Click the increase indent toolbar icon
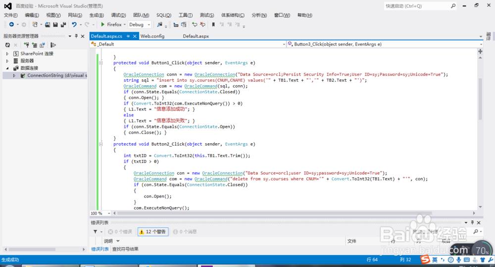This screenshot has width=495, height=267. [x=184, y=24]
